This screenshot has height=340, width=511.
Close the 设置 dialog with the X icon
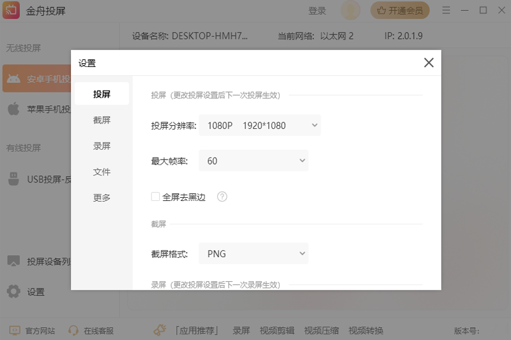(429, 63)
